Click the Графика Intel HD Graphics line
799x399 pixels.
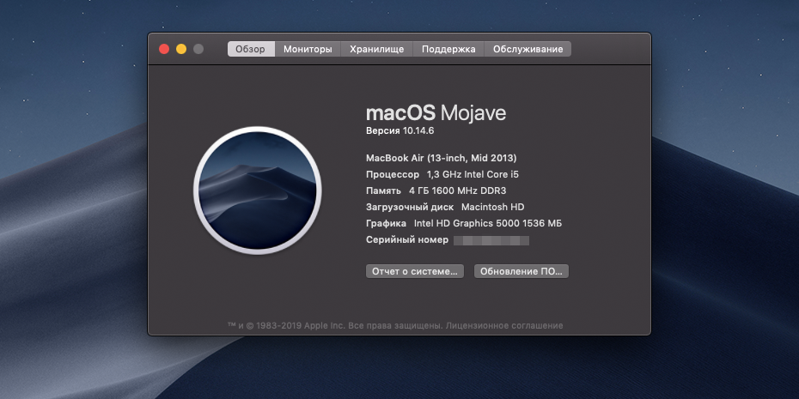coord(464,223)
